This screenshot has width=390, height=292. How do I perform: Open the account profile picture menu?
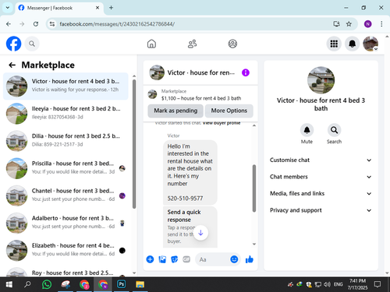(x=370, y=44)
